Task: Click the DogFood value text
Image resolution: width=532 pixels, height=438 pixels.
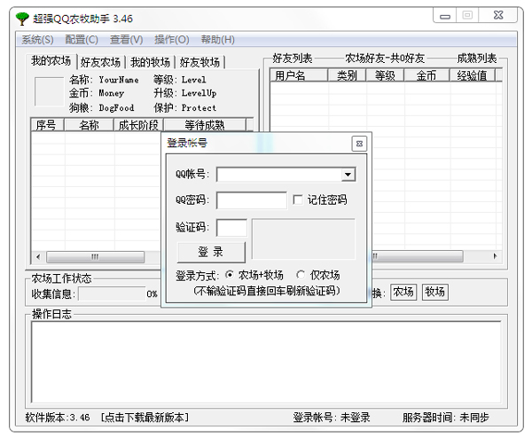Action: tap(116, 108)
